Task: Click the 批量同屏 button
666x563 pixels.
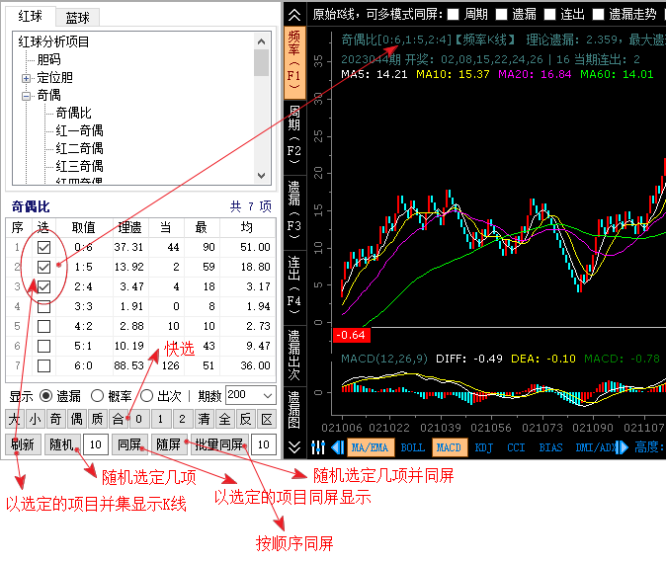Action: pos(218,444)
